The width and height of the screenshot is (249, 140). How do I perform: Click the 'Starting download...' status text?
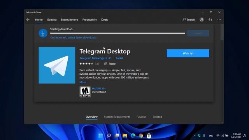click(62, 29)
